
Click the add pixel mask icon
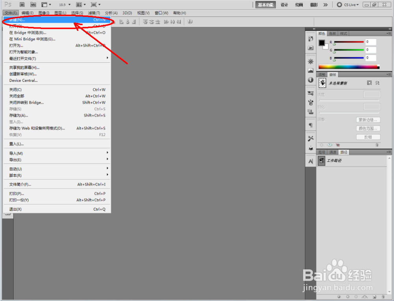pyautogui.click(x=369, y=83)
